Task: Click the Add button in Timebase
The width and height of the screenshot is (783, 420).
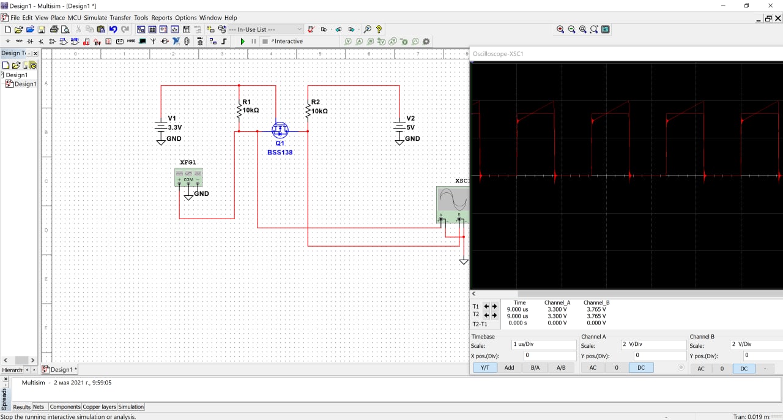Action: 509,368
